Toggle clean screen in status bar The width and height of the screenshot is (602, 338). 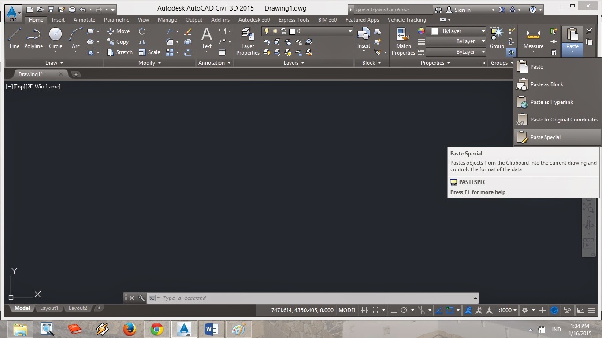[581, 310]
